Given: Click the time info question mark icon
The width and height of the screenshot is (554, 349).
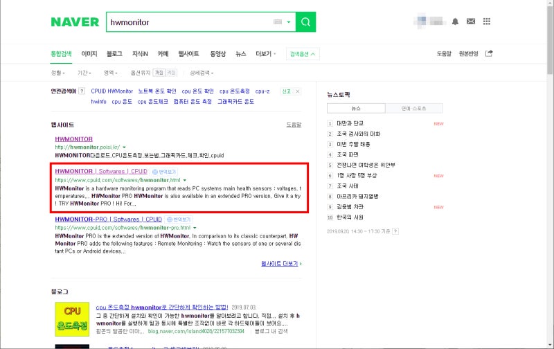Looking at the screenshot, I should (395, 231).
